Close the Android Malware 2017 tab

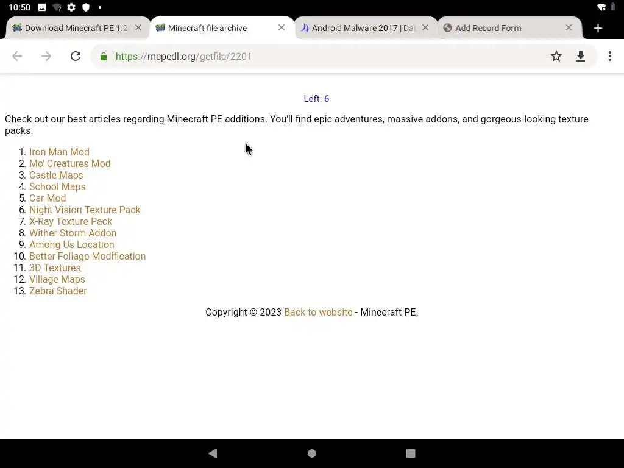425,28
